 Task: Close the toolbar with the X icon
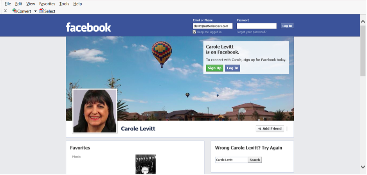coord(5,11)
